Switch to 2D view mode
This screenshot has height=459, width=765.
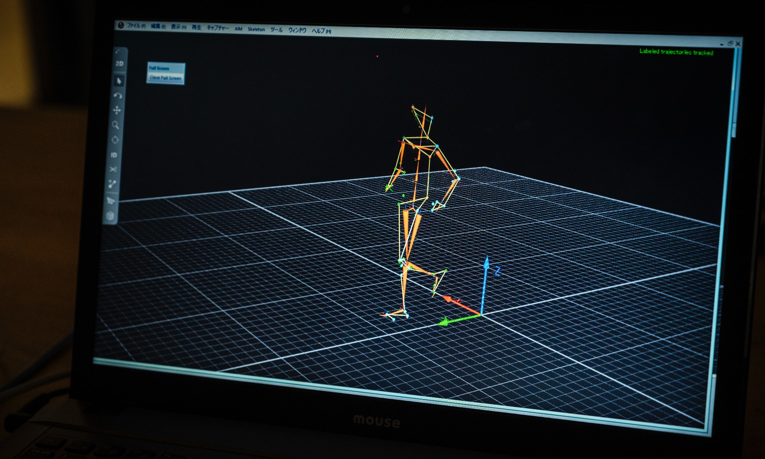pos(119,64)
